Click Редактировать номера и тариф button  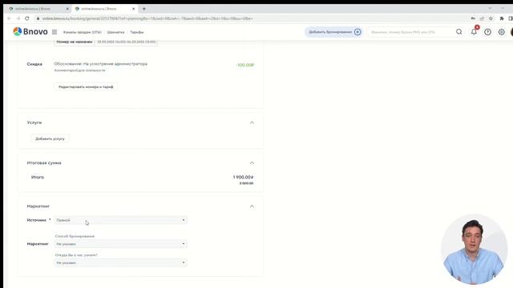[86, 87]
